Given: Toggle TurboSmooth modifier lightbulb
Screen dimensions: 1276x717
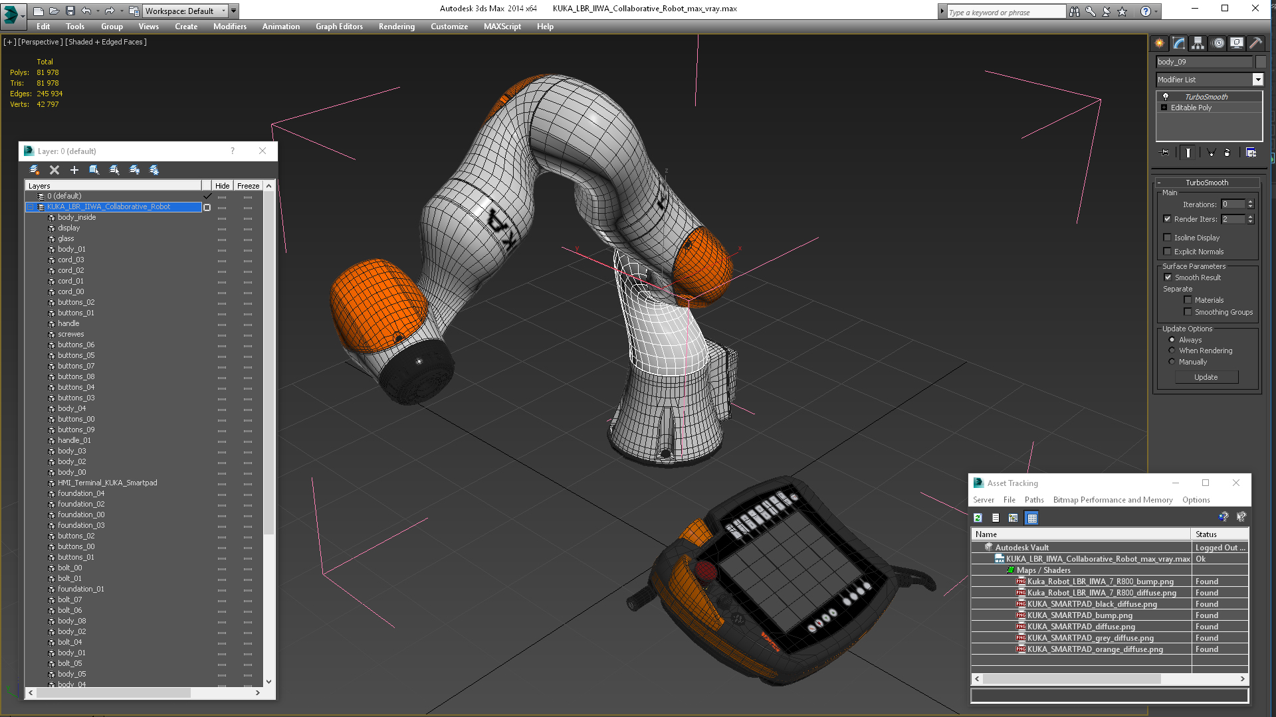Looking at the screenshot, I should coord(1165,97).
